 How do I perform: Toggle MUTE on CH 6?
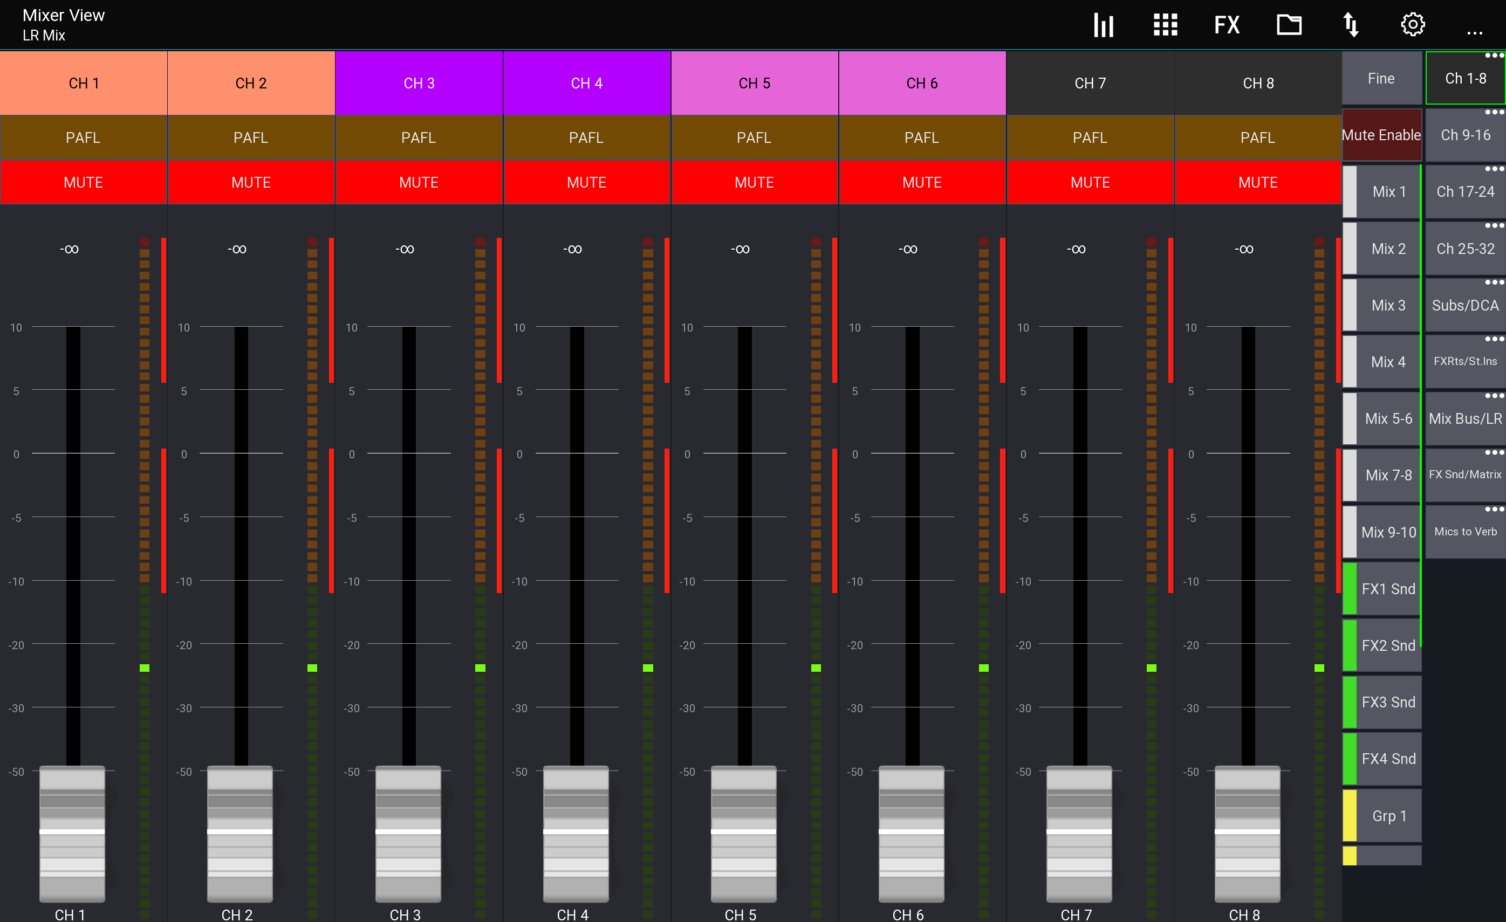point(922,182)
